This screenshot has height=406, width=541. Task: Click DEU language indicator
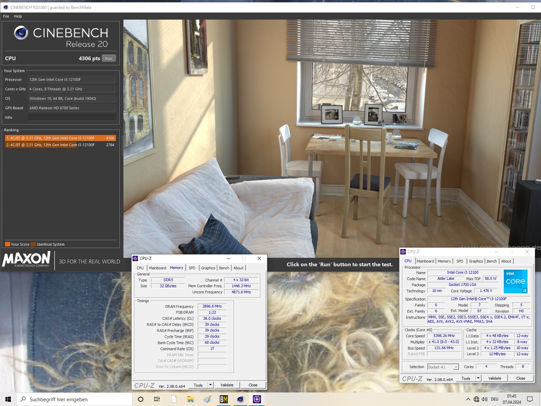click(495, 399)
